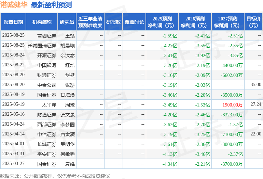The width and height of the screenshot is (263, 179).
Task: Click the 研报数 column header
Action: pyautogui.click(x=113, y=22)
